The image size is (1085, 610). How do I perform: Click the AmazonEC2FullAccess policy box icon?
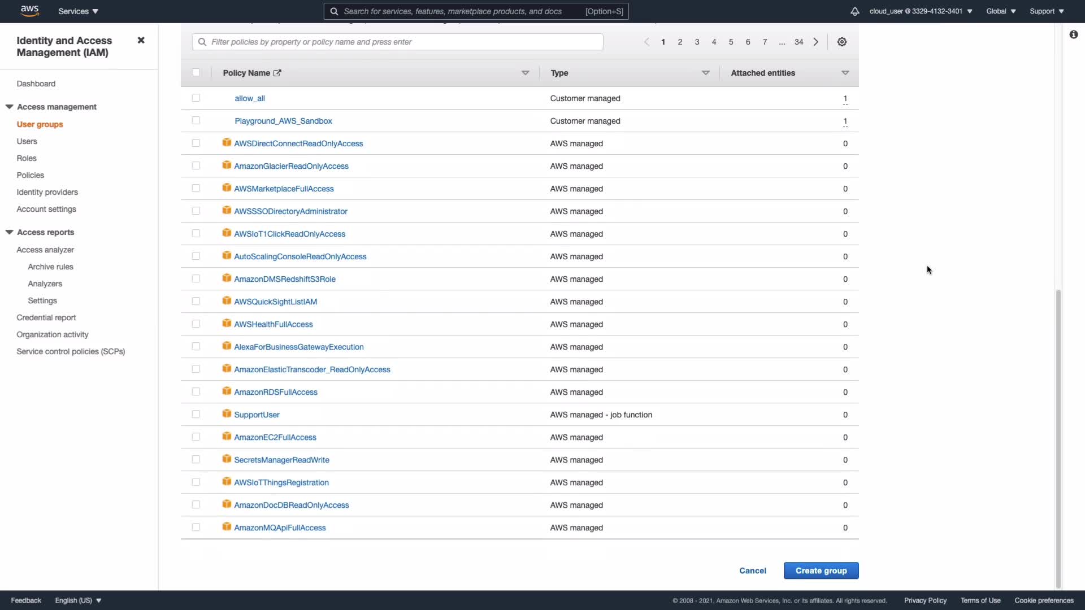[227, 437]
